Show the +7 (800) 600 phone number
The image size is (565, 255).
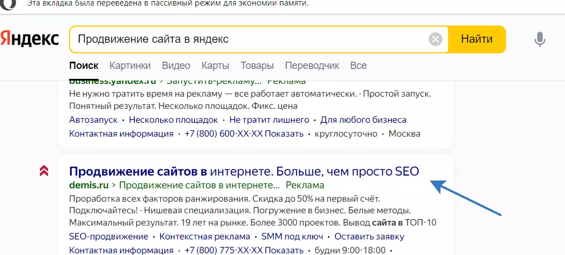(244, 134)
